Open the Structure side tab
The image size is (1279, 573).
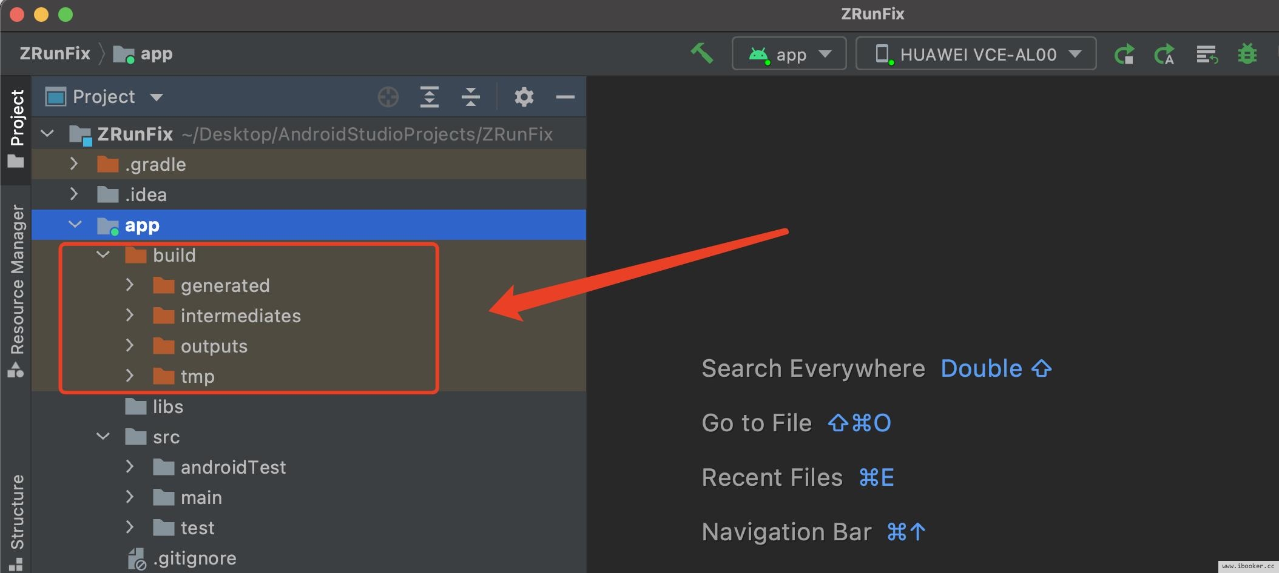coord(16,522)
